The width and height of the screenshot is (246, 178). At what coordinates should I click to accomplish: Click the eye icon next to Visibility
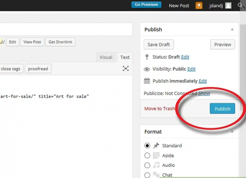coord(147,69)
